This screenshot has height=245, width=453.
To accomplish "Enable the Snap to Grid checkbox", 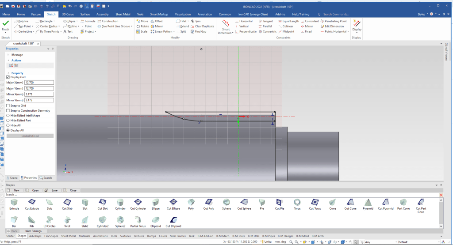I will [8, 106].
